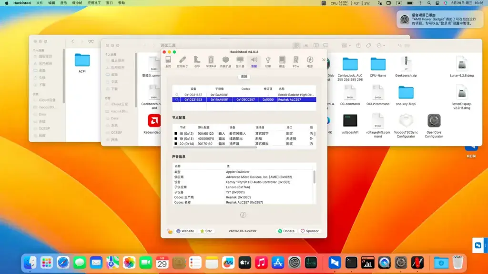Open the 应用补丁 menu in the menu bar

click(x=94, y=3)
